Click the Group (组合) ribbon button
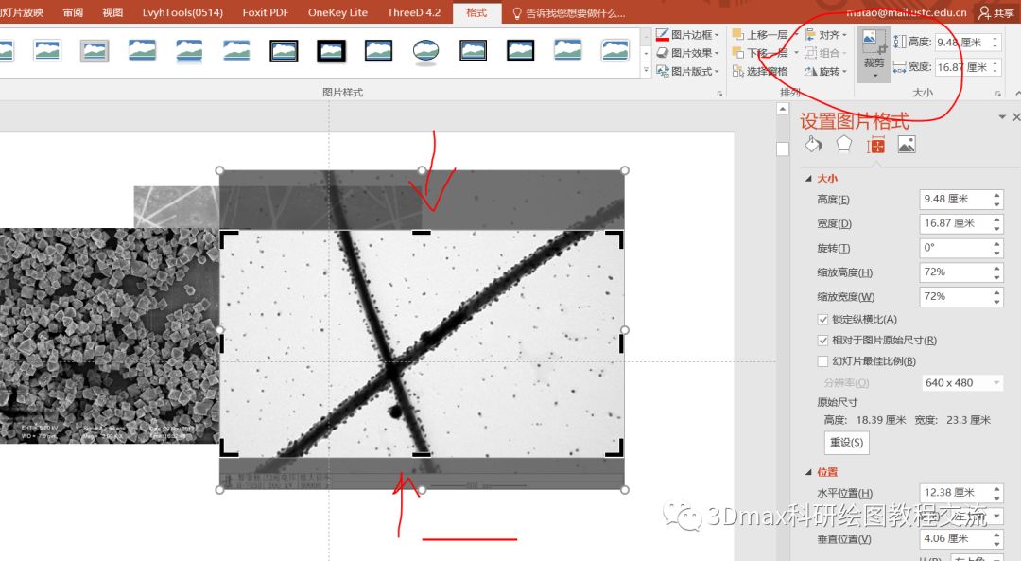Screen dimensions: 1021x561 [x=825, y=53]
